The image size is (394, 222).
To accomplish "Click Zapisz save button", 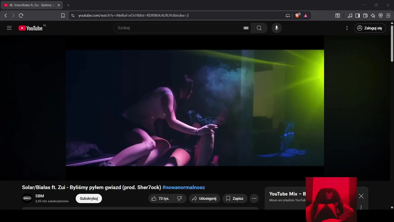I will (x=235, y=199).
